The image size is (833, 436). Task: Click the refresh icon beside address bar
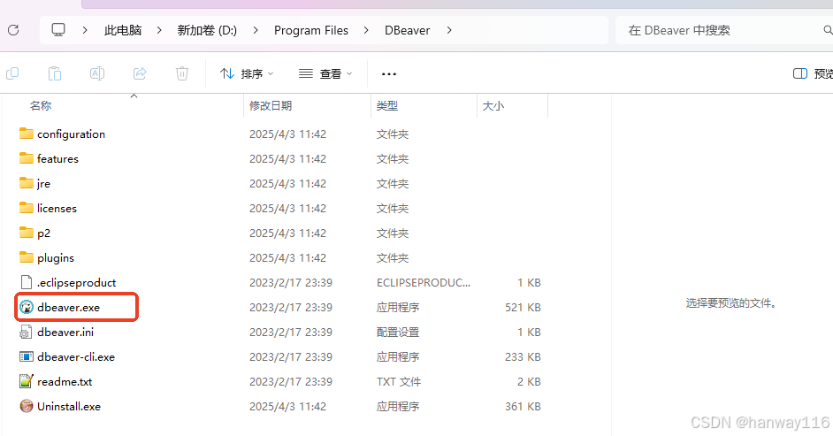[13, 30]
